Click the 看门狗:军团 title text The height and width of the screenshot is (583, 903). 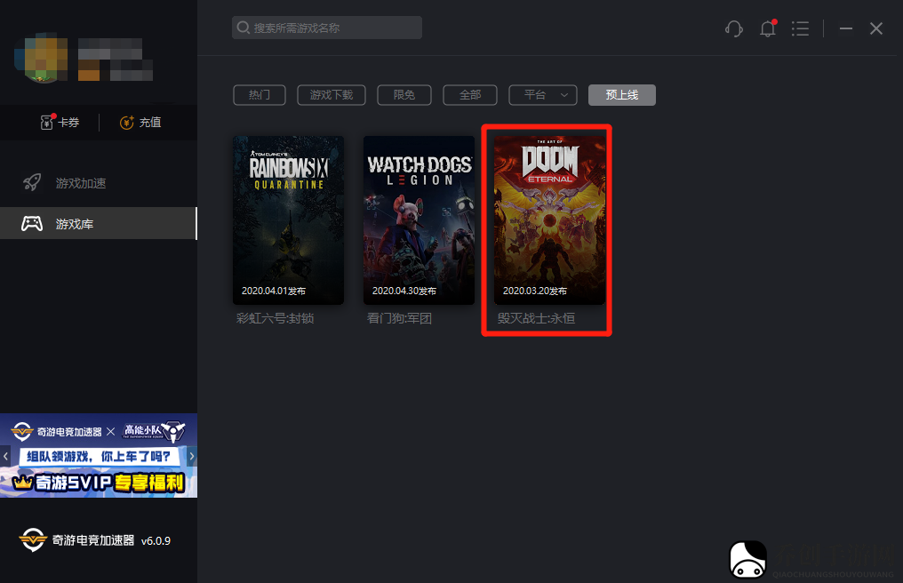400,318
